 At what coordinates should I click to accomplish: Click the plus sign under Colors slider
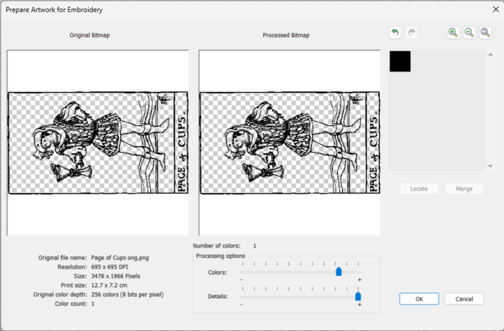click(x=360, y=280)
